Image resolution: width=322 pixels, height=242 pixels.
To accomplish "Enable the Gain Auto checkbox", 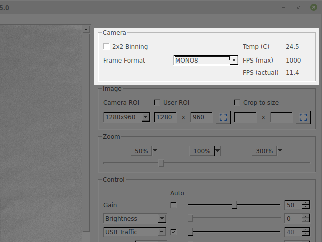I will (x=173, y=205).
